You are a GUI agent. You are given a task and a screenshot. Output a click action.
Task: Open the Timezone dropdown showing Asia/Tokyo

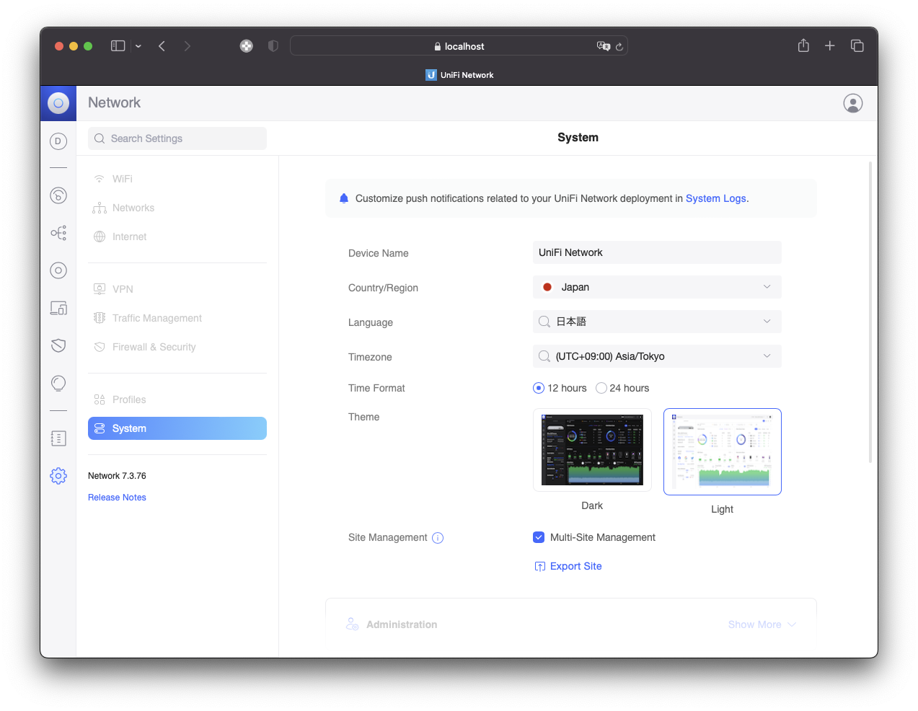[x=657, y=356]
